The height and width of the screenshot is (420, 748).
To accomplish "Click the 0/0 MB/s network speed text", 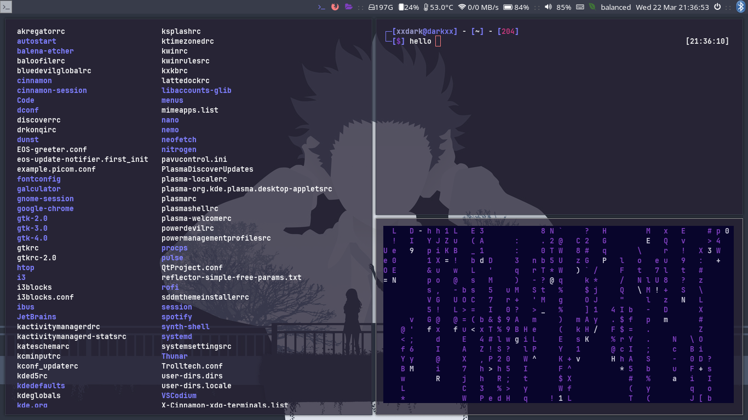I will pyautogui.click(x=483, y=7).
